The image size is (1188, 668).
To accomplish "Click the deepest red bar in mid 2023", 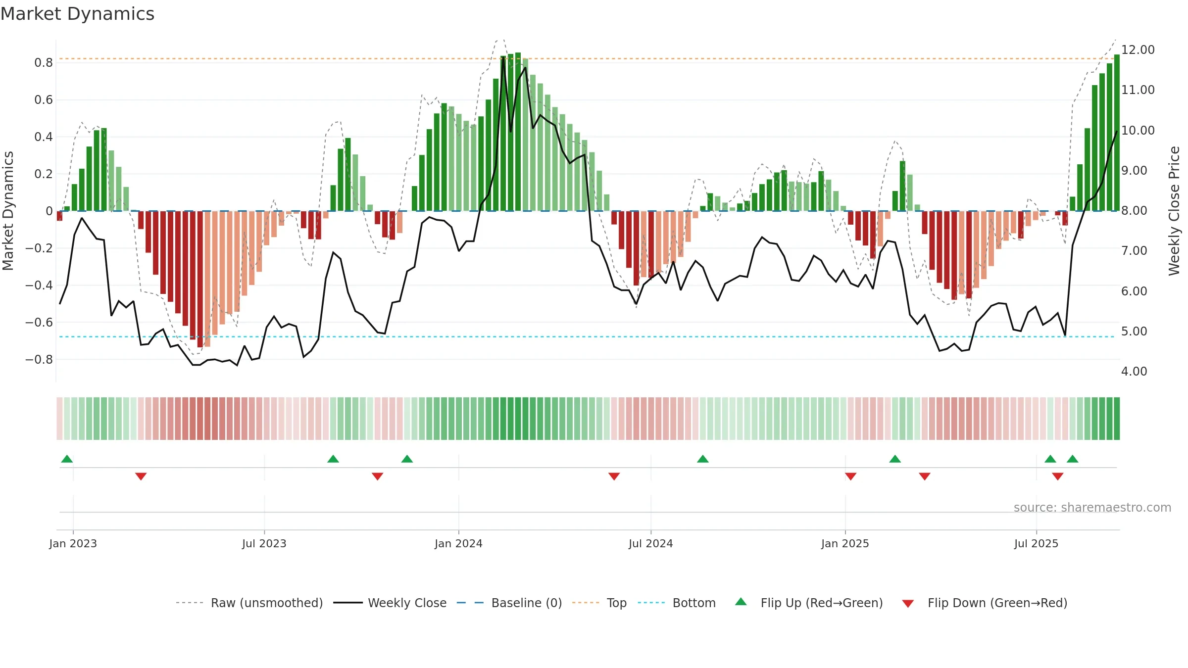I will (200, 279).
